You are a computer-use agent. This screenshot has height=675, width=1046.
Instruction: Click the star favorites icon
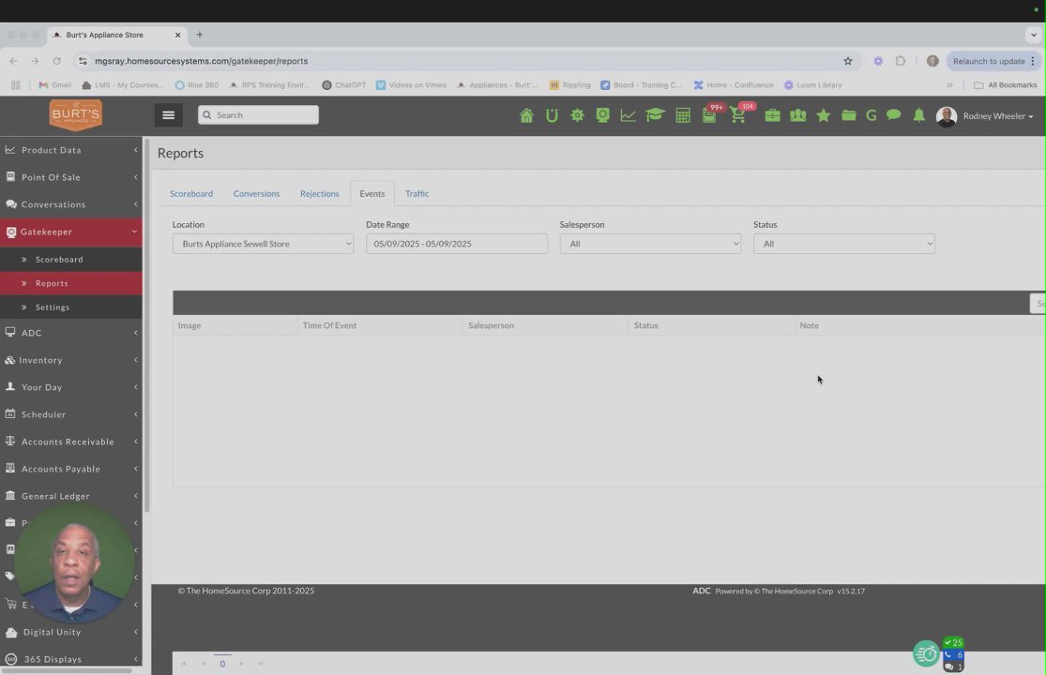point(823,115)
